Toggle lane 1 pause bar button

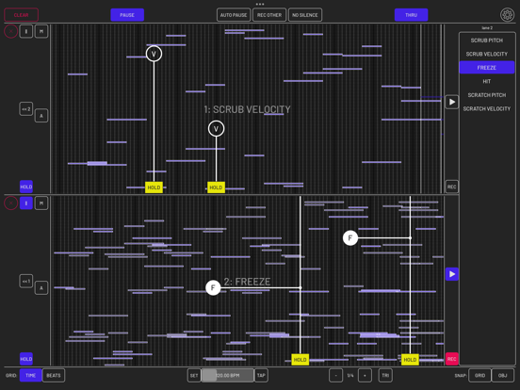coord(26,31)
